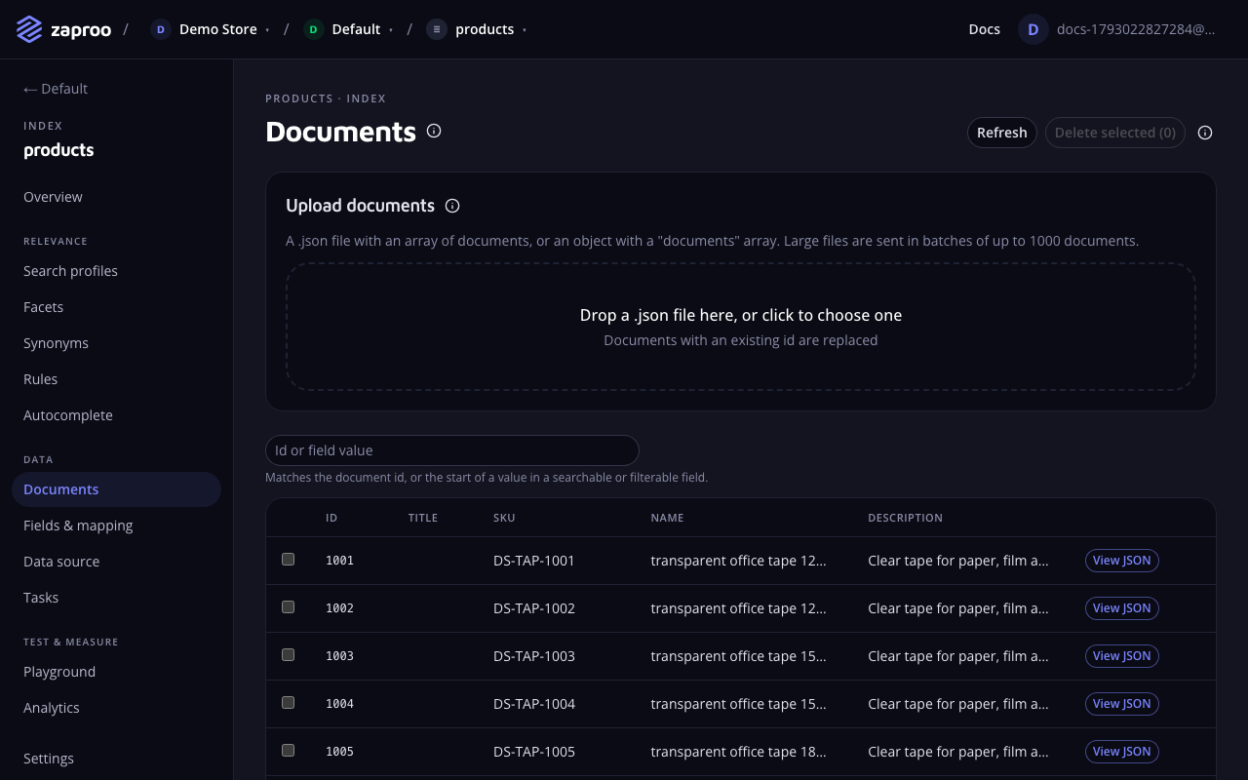Screen dimensions: 1248x780
Task: Click the green Default environment badge
Action: [313, 29]
